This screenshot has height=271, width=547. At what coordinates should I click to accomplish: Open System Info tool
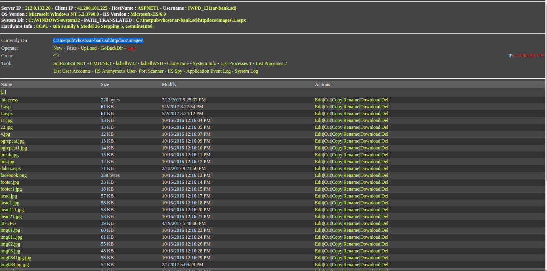[x=204, y=63]
